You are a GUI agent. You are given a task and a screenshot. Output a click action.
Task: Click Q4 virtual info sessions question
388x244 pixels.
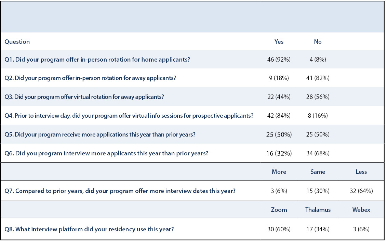(x=129, y=116)
